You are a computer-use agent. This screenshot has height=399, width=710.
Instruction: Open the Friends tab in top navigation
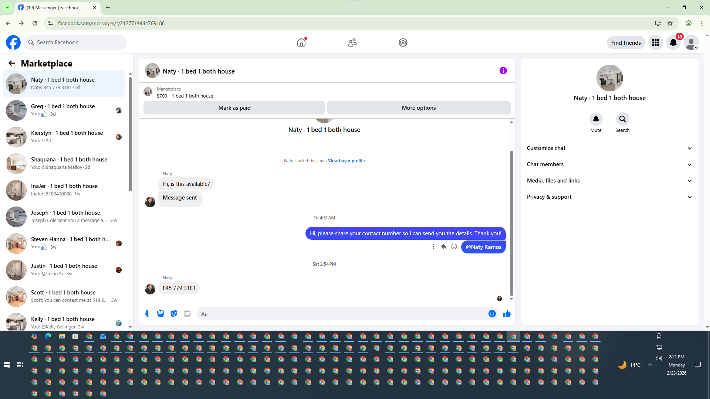click(352, 42)
